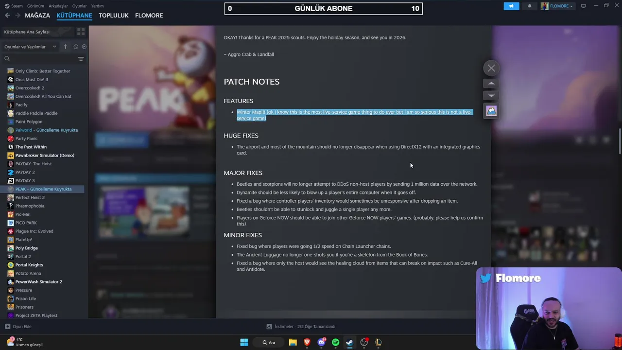Select Overcooked! 2 in the library list

[30, 88]
